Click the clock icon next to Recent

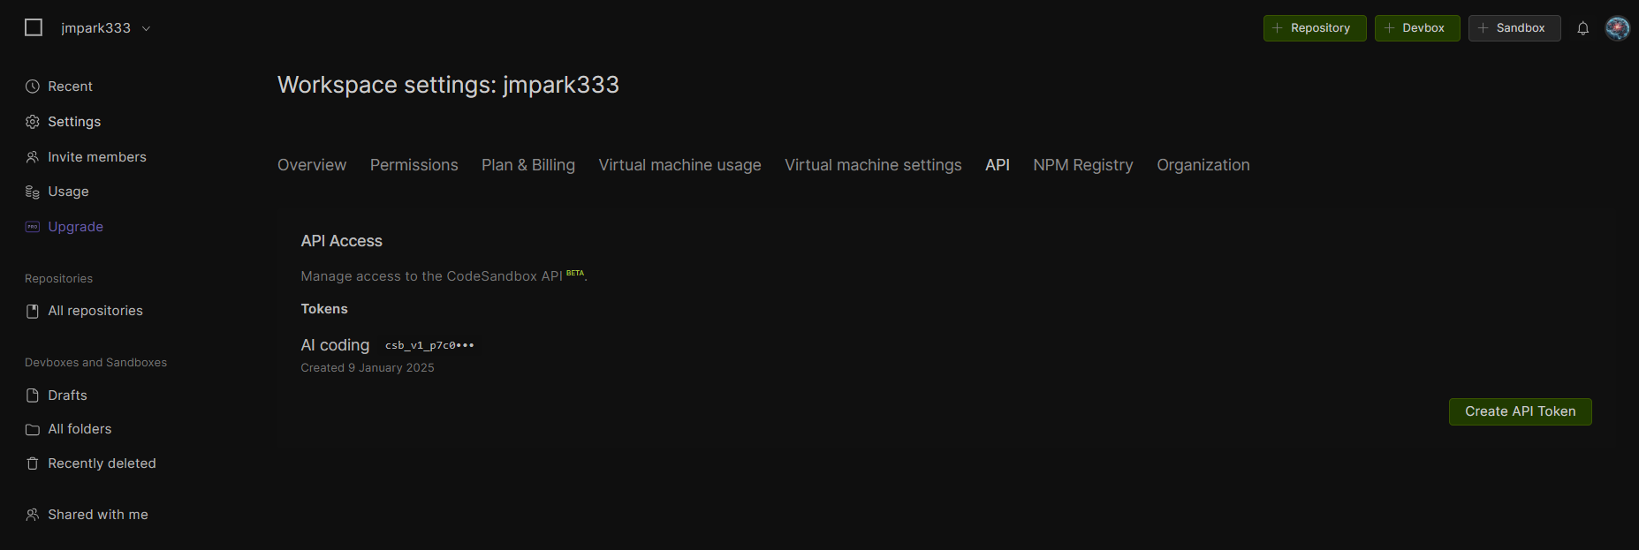coord(33,87)
